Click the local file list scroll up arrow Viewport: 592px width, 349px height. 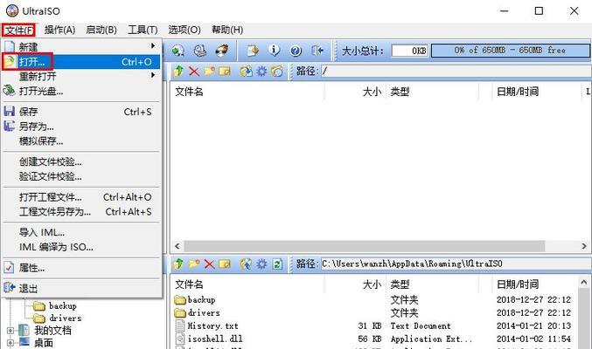coord(584,282)
